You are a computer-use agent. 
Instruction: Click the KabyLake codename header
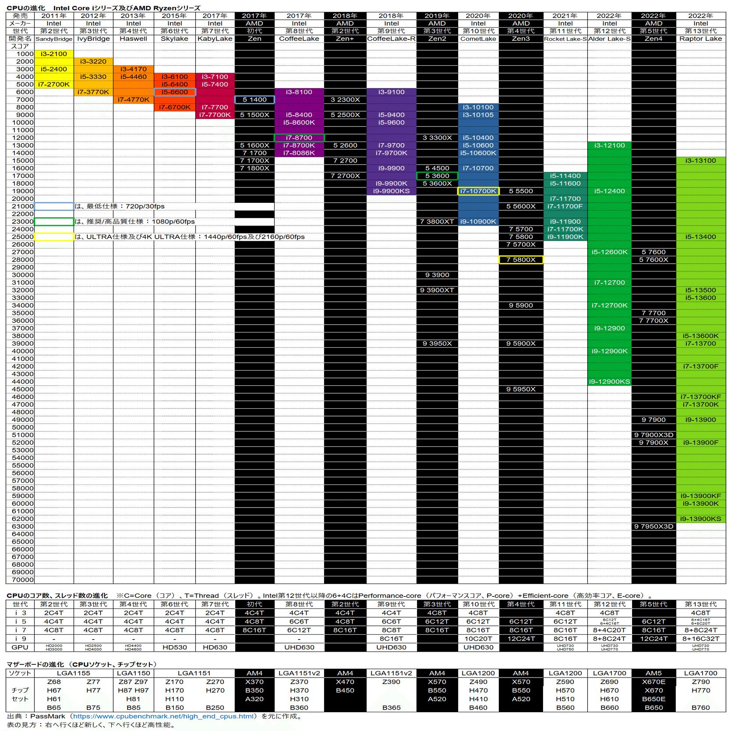pyautogui.click(x=215, y=39)
